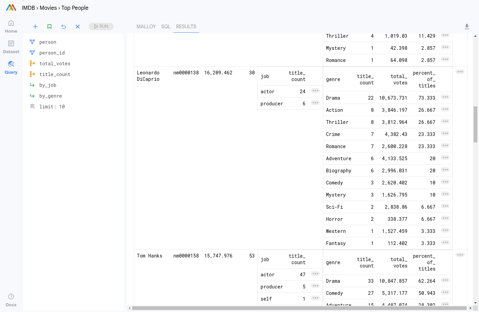The height and width of the screenshot is (312, 479).
Task: Click the nm0000138 person id cell
Action: tap(186, 73)
